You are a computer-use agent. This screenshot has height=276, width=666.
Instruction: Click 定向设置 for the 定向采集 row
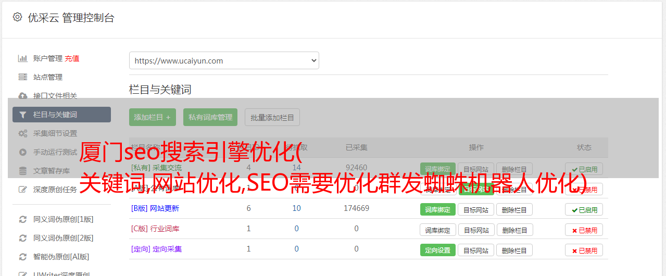[438, 250]
